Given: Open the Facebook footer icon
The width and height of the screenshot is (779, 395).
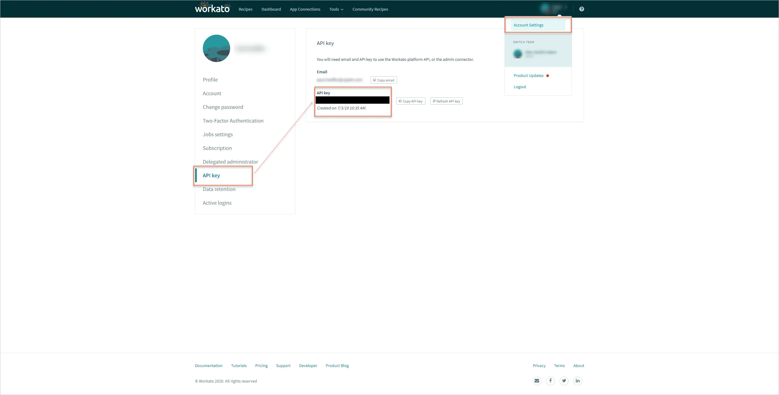Looking at the screenshot, I should click(x=550, y=381).
